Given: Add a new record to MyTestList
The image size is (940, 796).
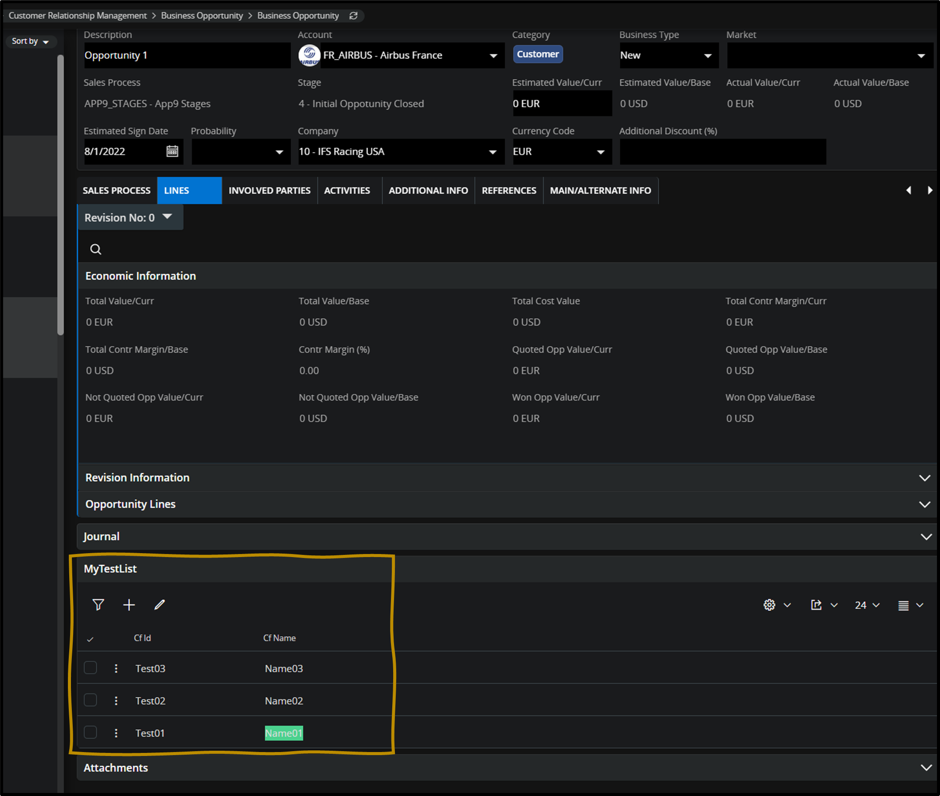Looking at the screenshot, I should pos(129,605).
